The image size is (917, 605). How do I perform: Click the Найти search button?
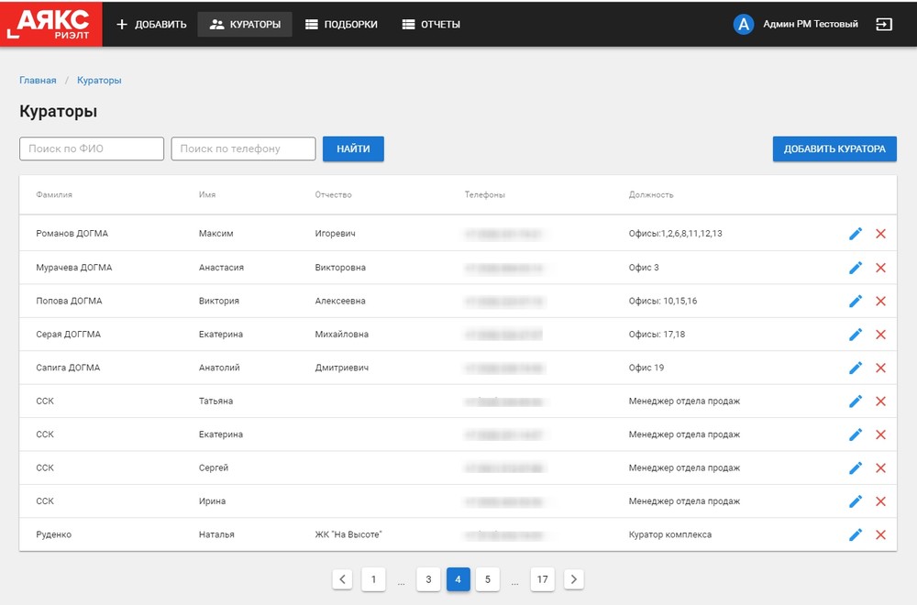[x=353, y=148]
